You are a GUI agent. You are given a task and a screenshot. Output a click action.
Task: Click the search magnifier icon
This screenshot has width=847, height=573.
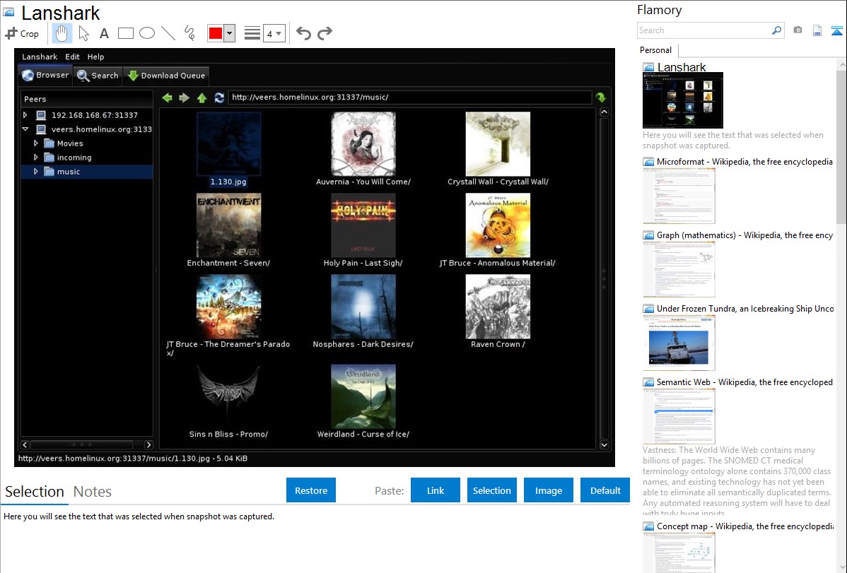(777, 30)
